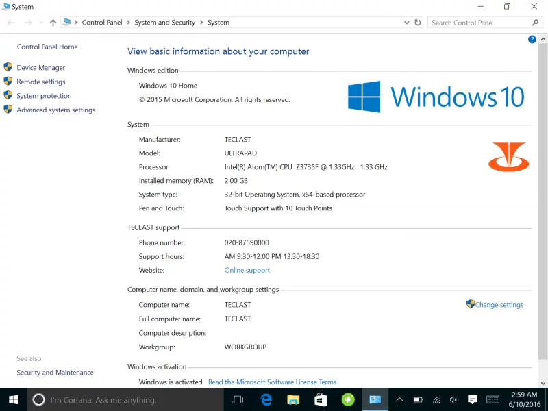Focus the Search Control Panel field
The height and width of the screenshot is (411, 548).
(x=481, y=23)
